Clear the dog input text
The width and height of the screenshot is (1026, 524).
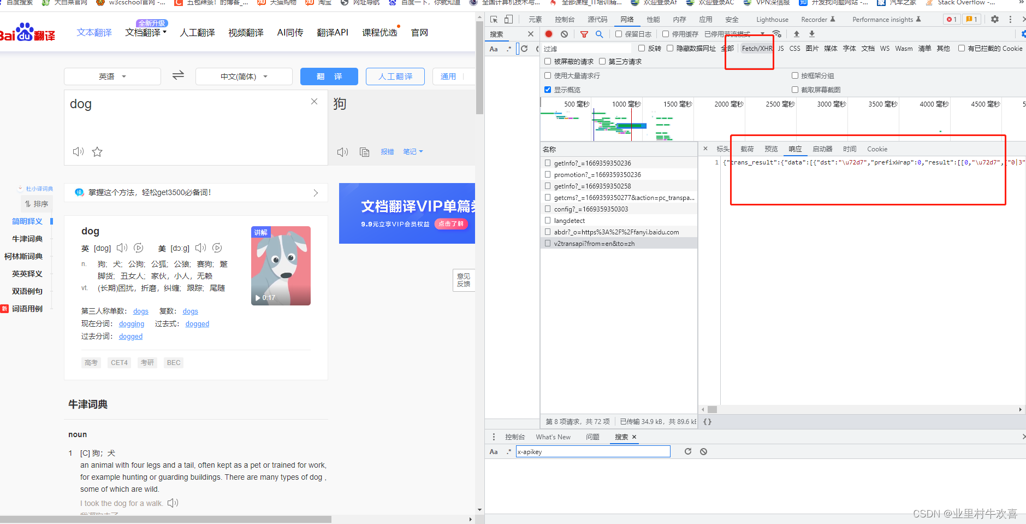[314, 102]
